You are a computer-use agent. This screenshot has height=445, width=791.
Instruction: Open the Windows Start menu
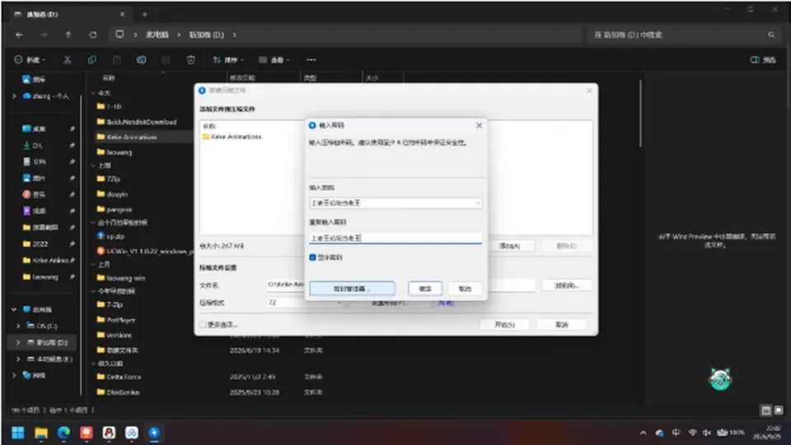(18, 433)
